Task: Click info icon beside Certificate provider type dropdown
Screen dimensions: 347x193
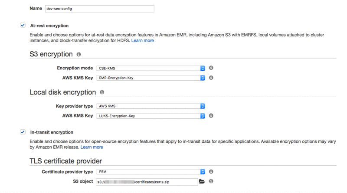Action: click(211, 172)
